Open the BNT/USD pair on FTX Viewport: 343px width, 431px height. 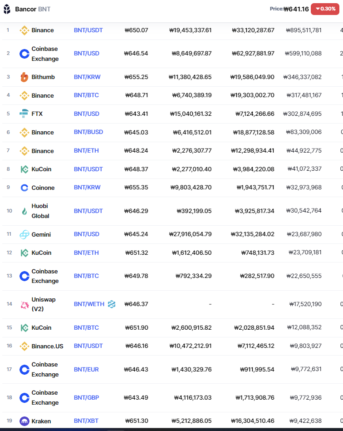point(87,114)
